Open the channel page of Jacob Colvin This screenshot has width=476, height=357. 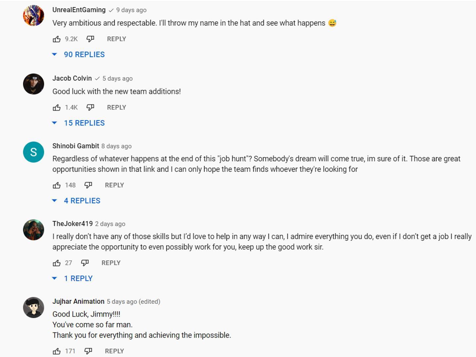72,78
